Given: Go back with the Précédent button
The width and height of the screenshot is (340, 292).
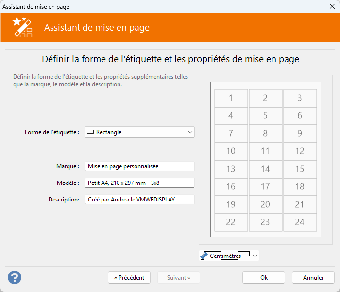Looking at the screenshot, I should pyautogui.click(x=129, y=277).
